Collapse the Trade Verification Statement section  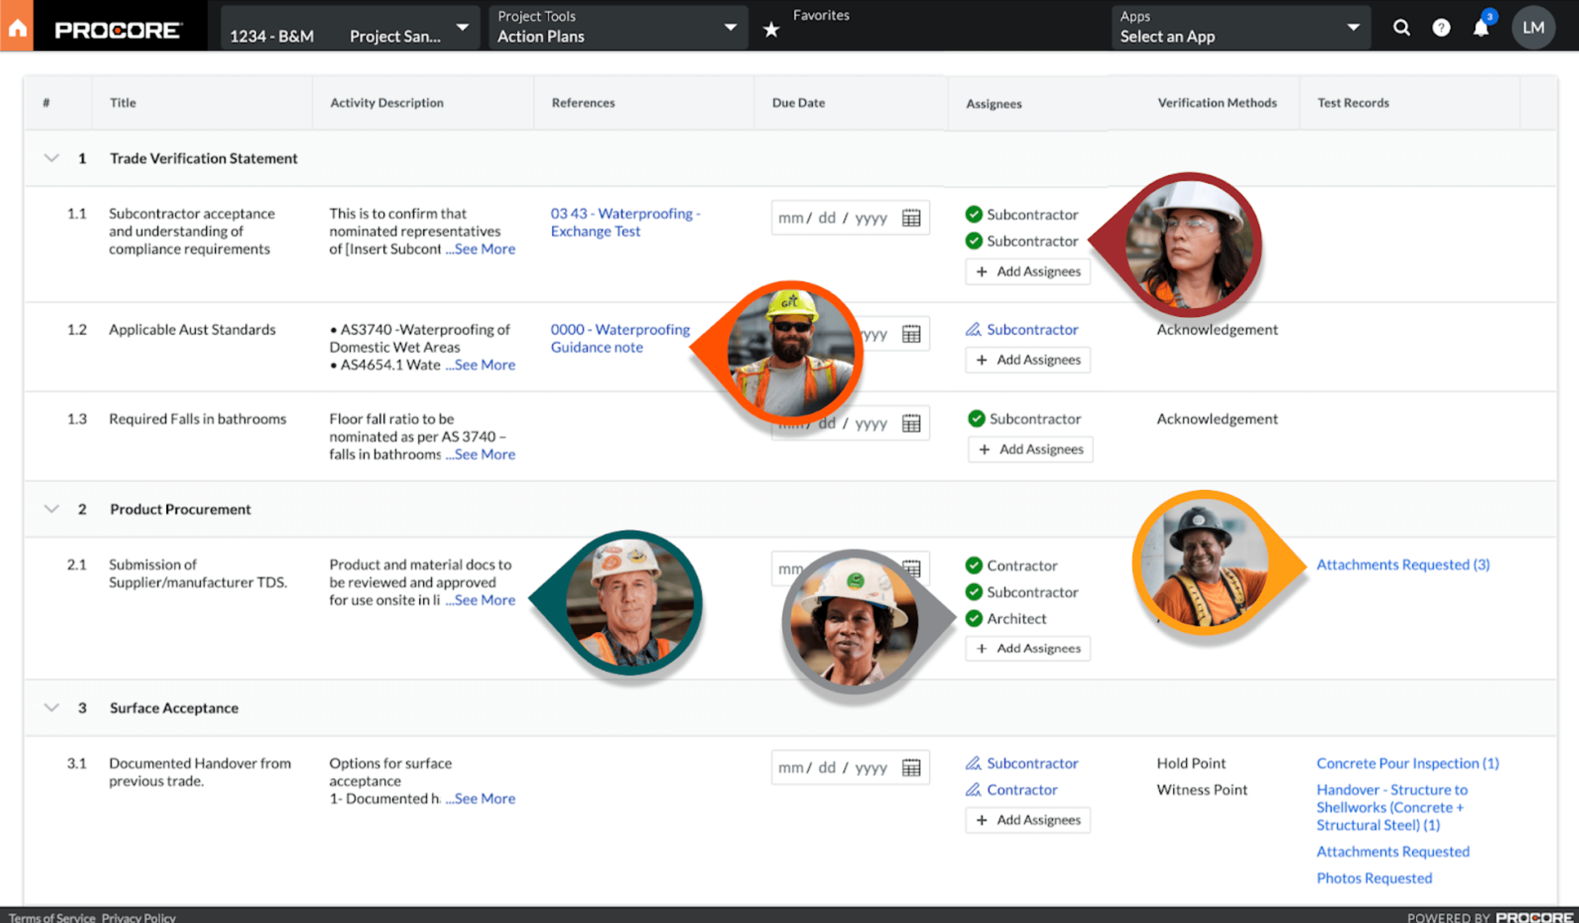click(52, 158)
